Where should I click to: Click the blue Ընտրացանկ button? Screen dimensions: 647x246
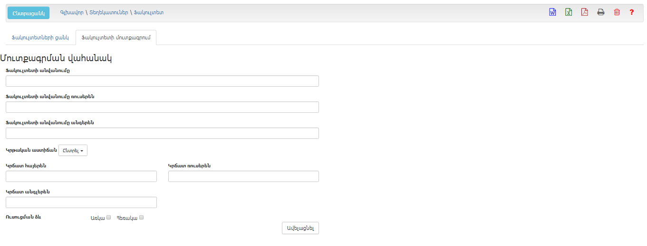29,13
